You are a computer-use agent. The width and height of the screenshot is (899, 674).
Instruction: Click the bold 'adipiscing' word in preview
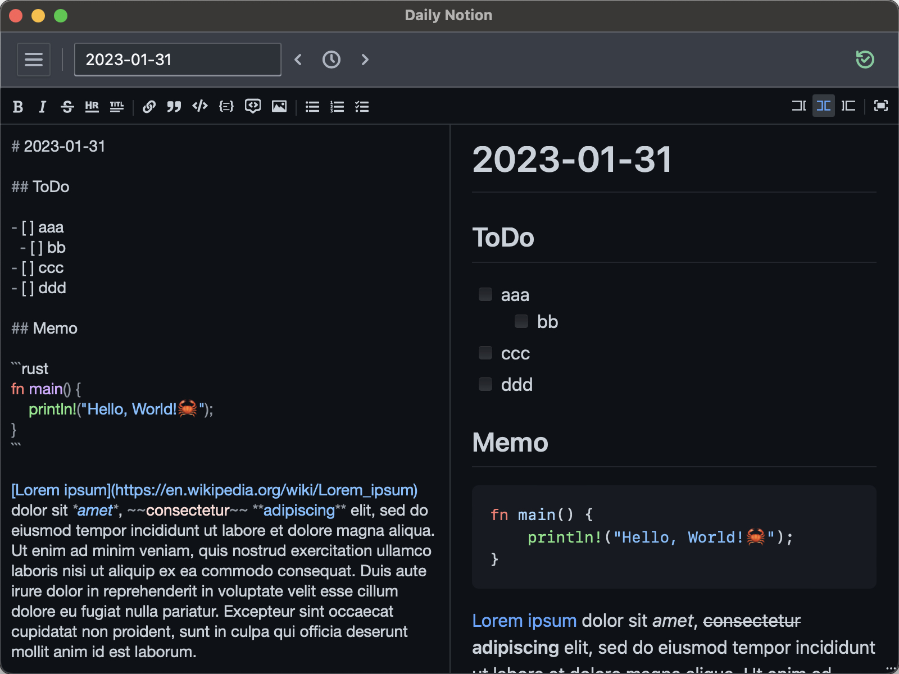515,648
